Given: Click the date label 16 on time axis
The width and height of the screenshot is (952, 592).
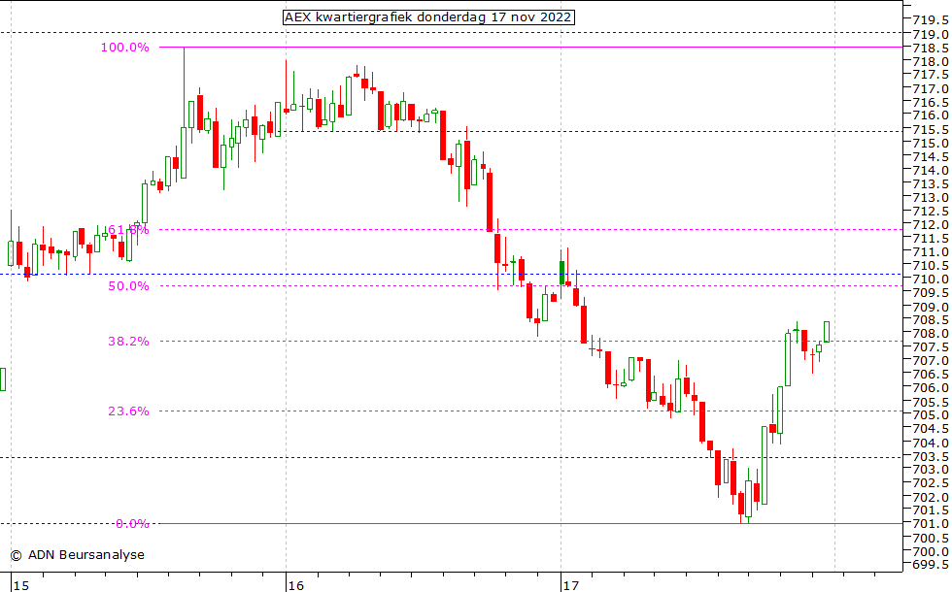Looking at the screenshot, I should click(x=295, y=585).
